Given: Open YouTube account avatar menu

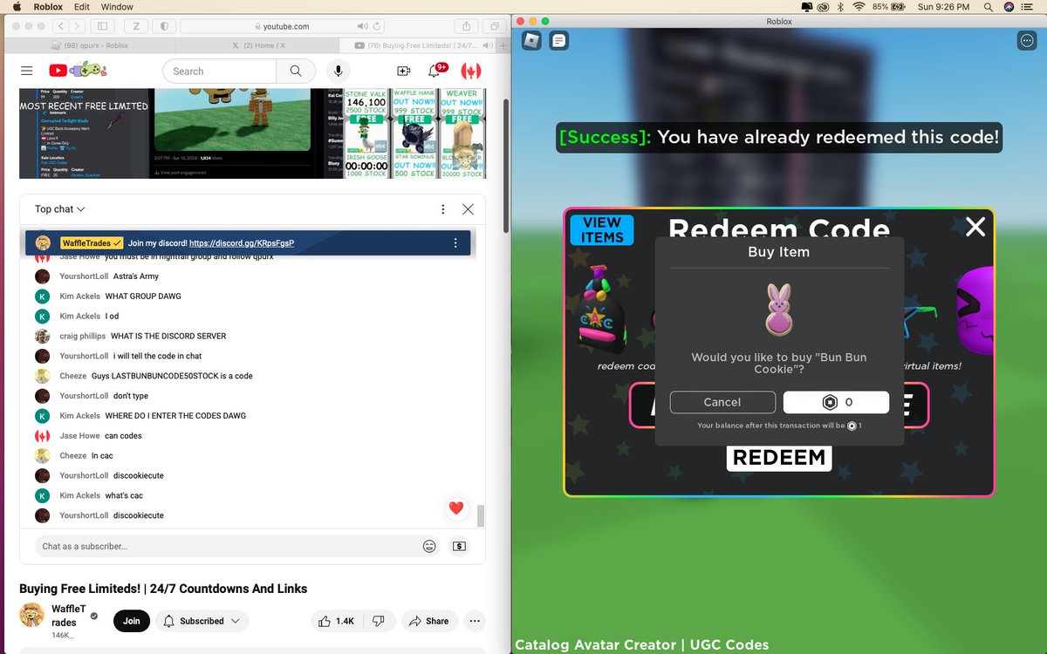Looking at the screenshot, I should (x=471, y=72).
